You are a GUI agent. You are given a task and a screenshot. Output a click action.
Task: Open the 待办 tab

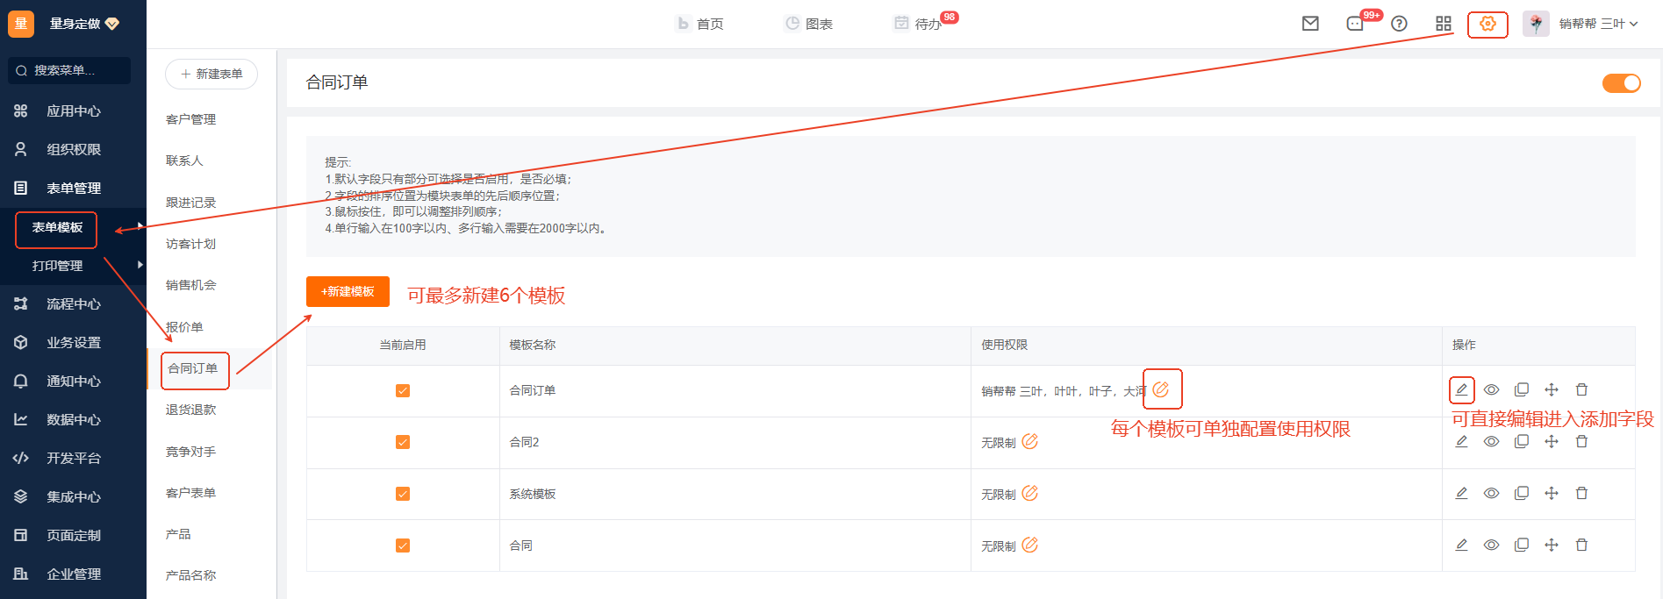coord(918,24)
